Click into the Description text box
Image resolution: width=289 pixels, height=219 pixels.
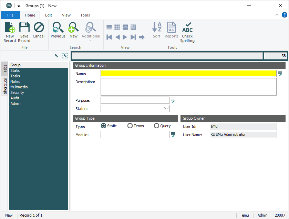188,87
